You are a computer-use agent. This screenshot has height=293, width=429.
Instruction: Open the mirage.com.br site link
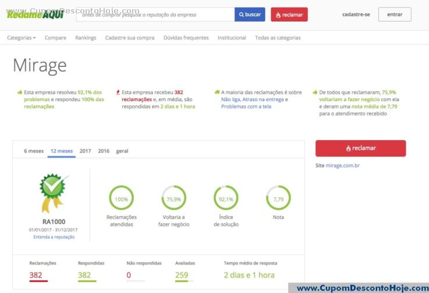(342, 165)
